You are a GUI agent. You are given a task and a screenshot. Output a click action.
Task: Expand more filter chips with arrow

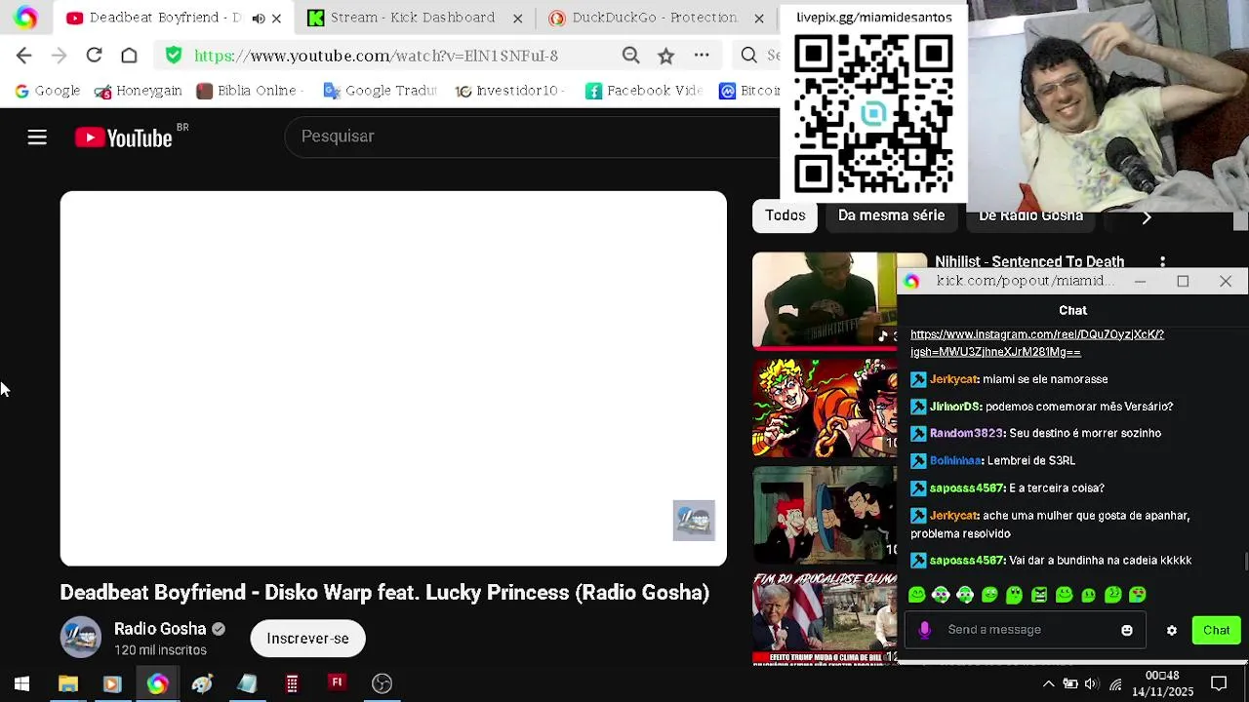click(1147, 218)
